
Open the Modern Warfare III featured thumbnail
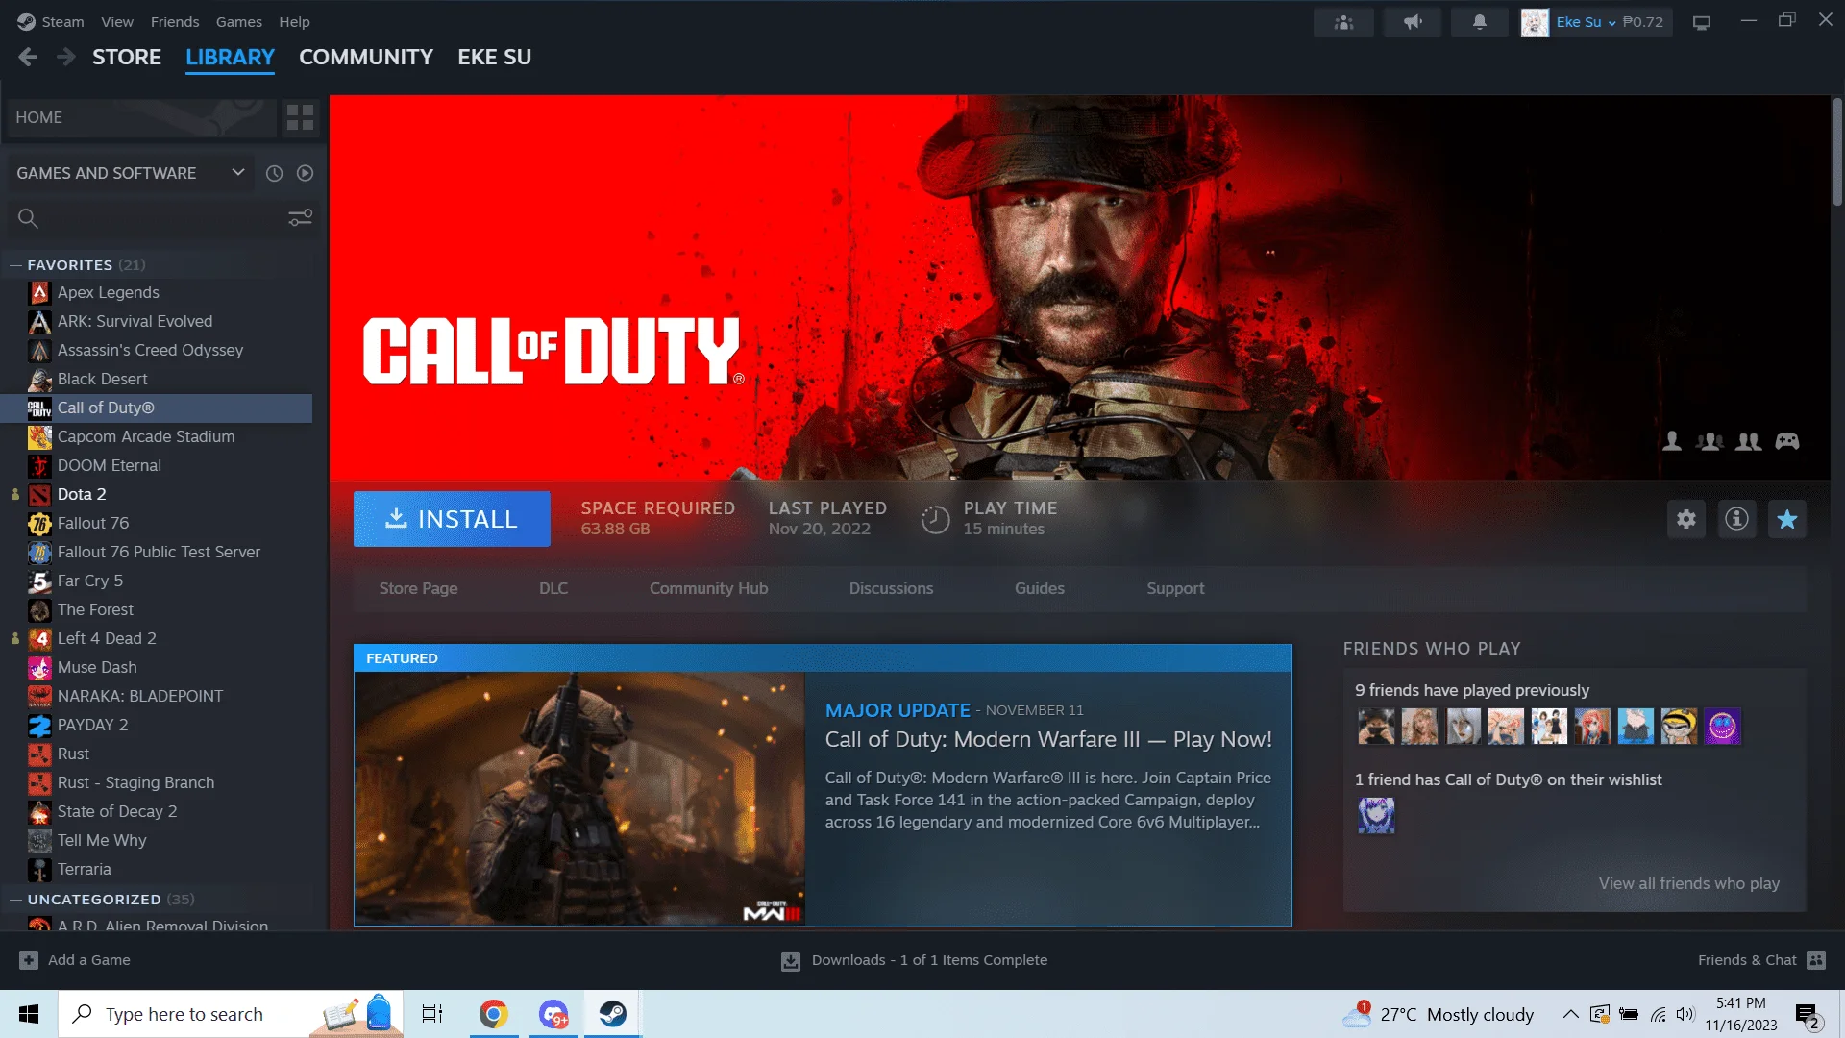pyautogui.click(x=579, y=799)
